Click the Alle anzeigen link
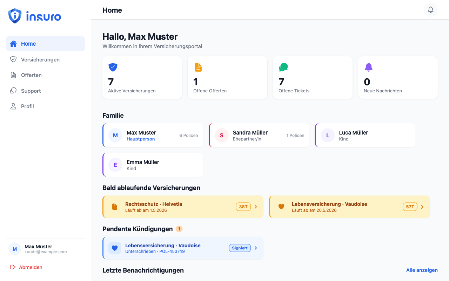 point(422,270)
